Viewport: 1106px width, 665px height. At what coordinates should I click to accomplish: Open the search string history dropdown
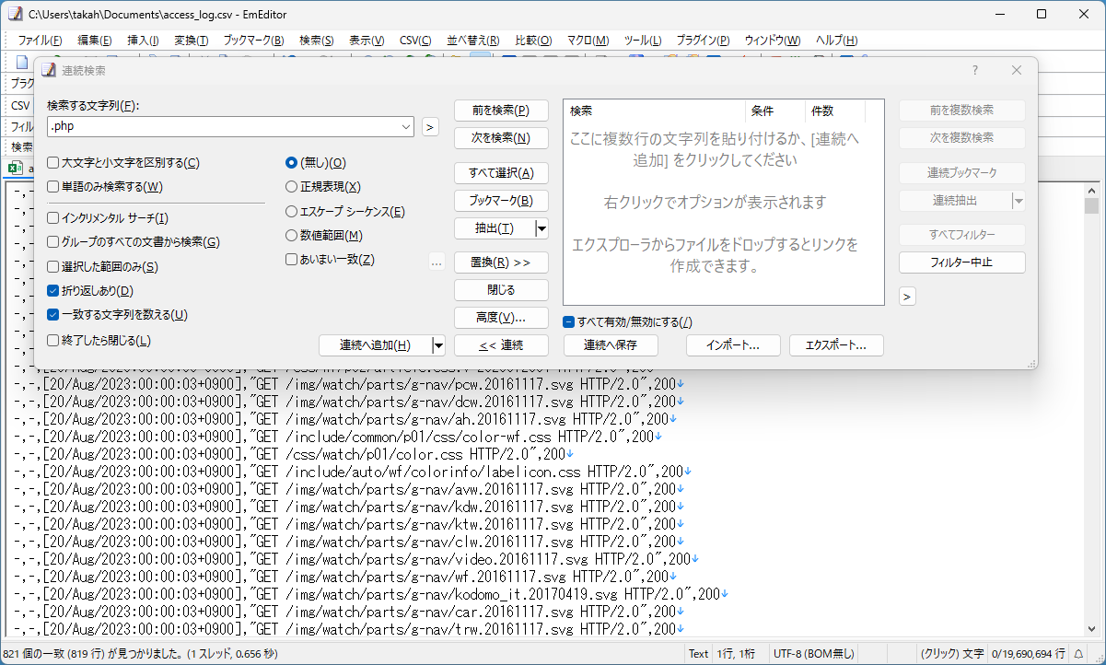406,127
